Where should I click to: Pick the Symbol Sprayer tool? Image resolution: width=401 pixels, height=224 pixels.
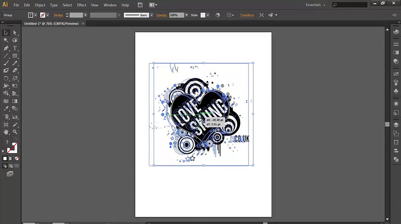[6, 117]
